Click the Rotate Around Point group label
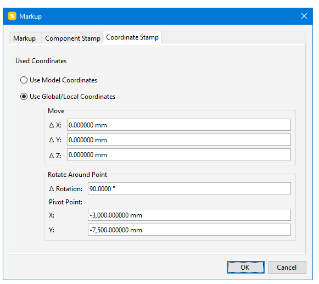319x284 pixels. 77,175
